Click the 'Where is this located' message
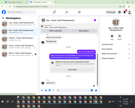Screen dimensions: 135x108 [x=54, y=38]
